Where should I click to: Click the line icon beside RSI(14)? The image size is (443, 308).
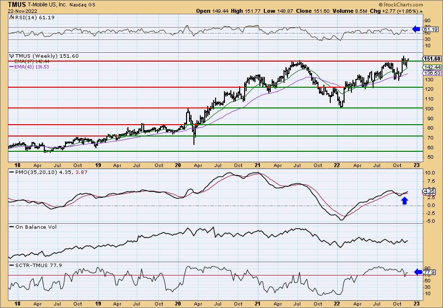(11, 17)
